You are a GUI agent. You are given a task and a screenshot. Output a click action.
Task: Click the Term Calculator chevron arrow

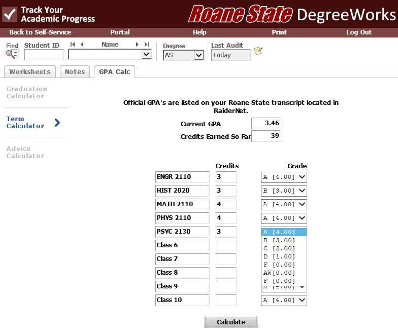tap(57, 123)
